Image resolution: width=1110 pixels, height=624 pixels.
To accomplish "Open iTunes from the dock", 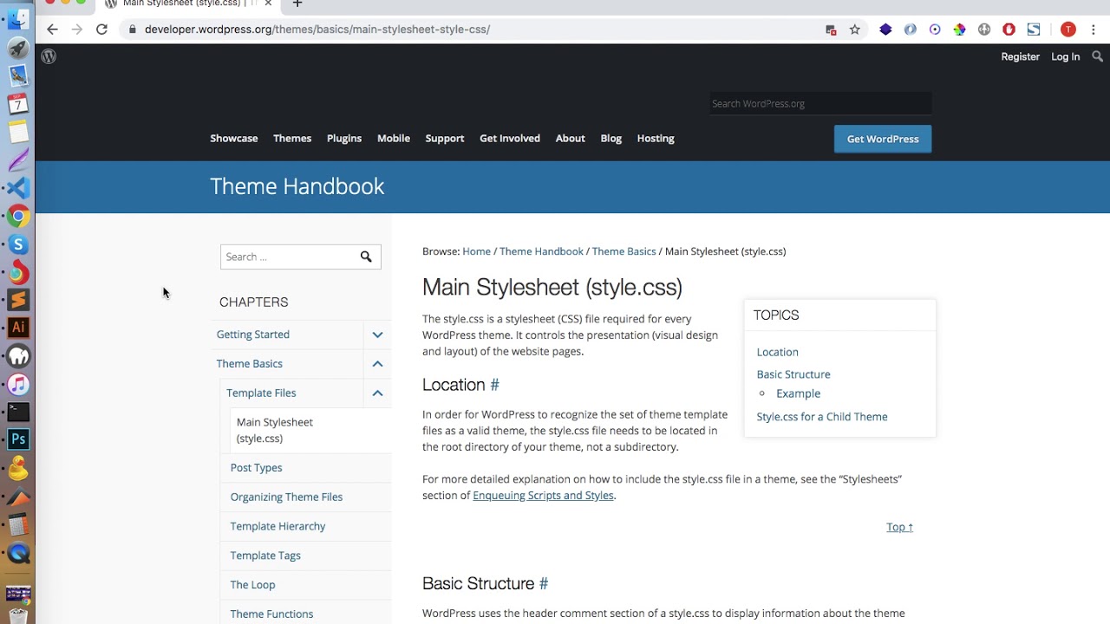I will click(18, 384).
